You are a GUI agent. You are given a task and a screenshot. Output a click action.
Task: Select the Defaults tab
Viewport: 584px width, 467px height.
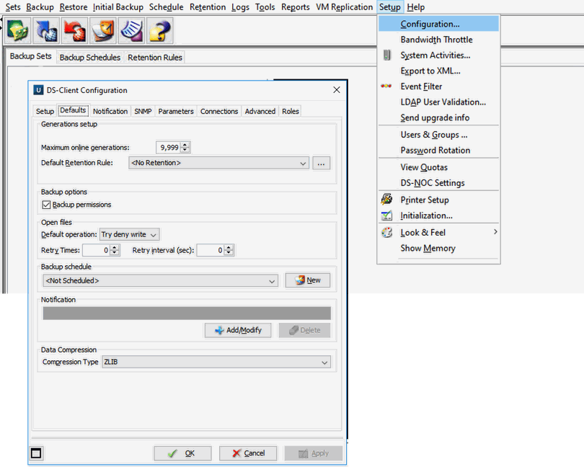tap(73, 110)
